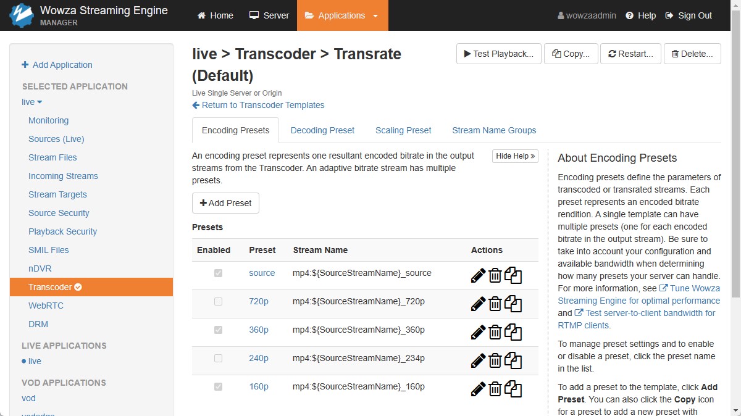Toggle the Enabled checkbox for the source preset
The height and width of the screenshot is (416, 741).
[x=218, y=273]
